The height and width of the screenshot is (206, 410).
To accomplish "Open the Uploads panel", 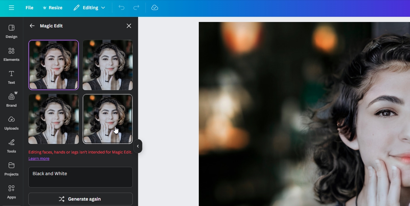I will pyautogui.click(x=11, y=123).
